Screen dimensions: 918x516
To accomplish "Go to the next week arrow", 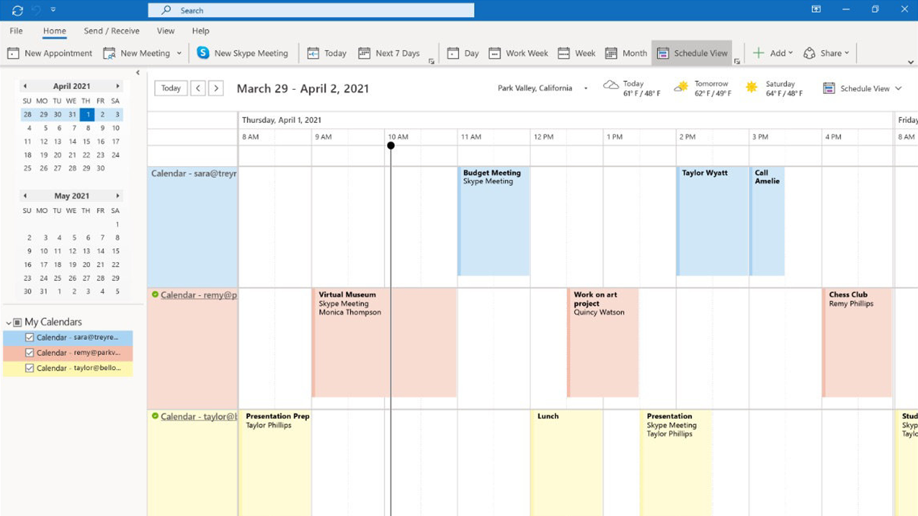I will tap(216, 88).
